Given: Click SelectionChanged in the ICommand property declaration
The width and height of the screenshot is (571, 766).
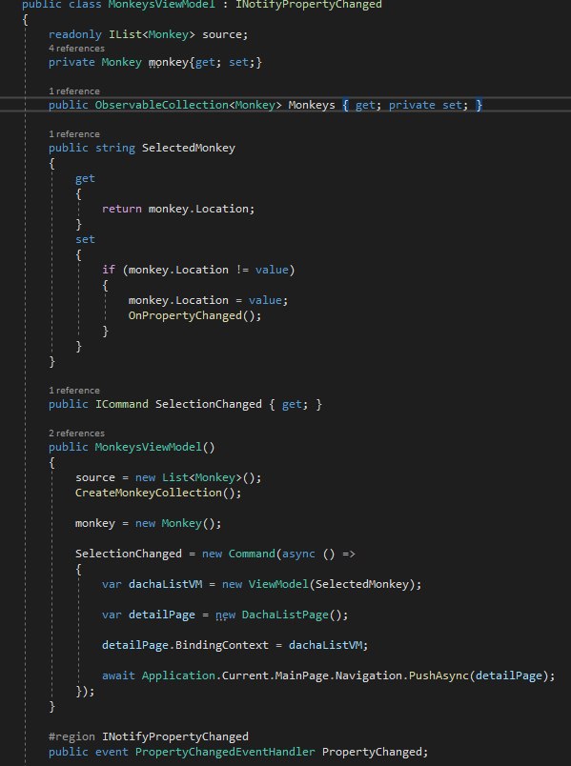Looking at the screenshot, I should pyautogui.click(x=208, y=405).
